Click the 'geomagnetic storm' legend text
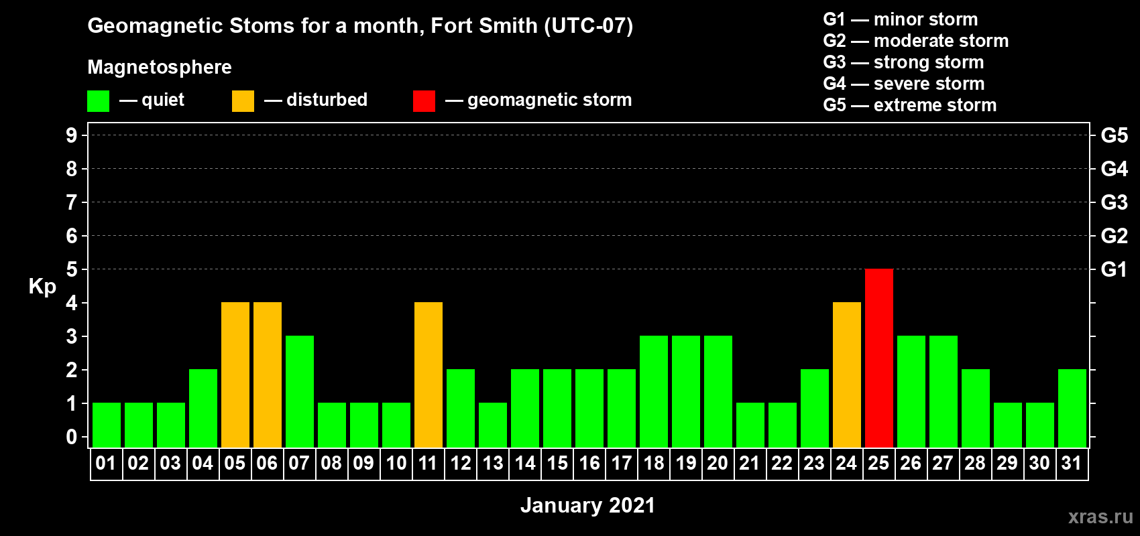This screenshot has height=536, width=1140. (x=550, y=100)
